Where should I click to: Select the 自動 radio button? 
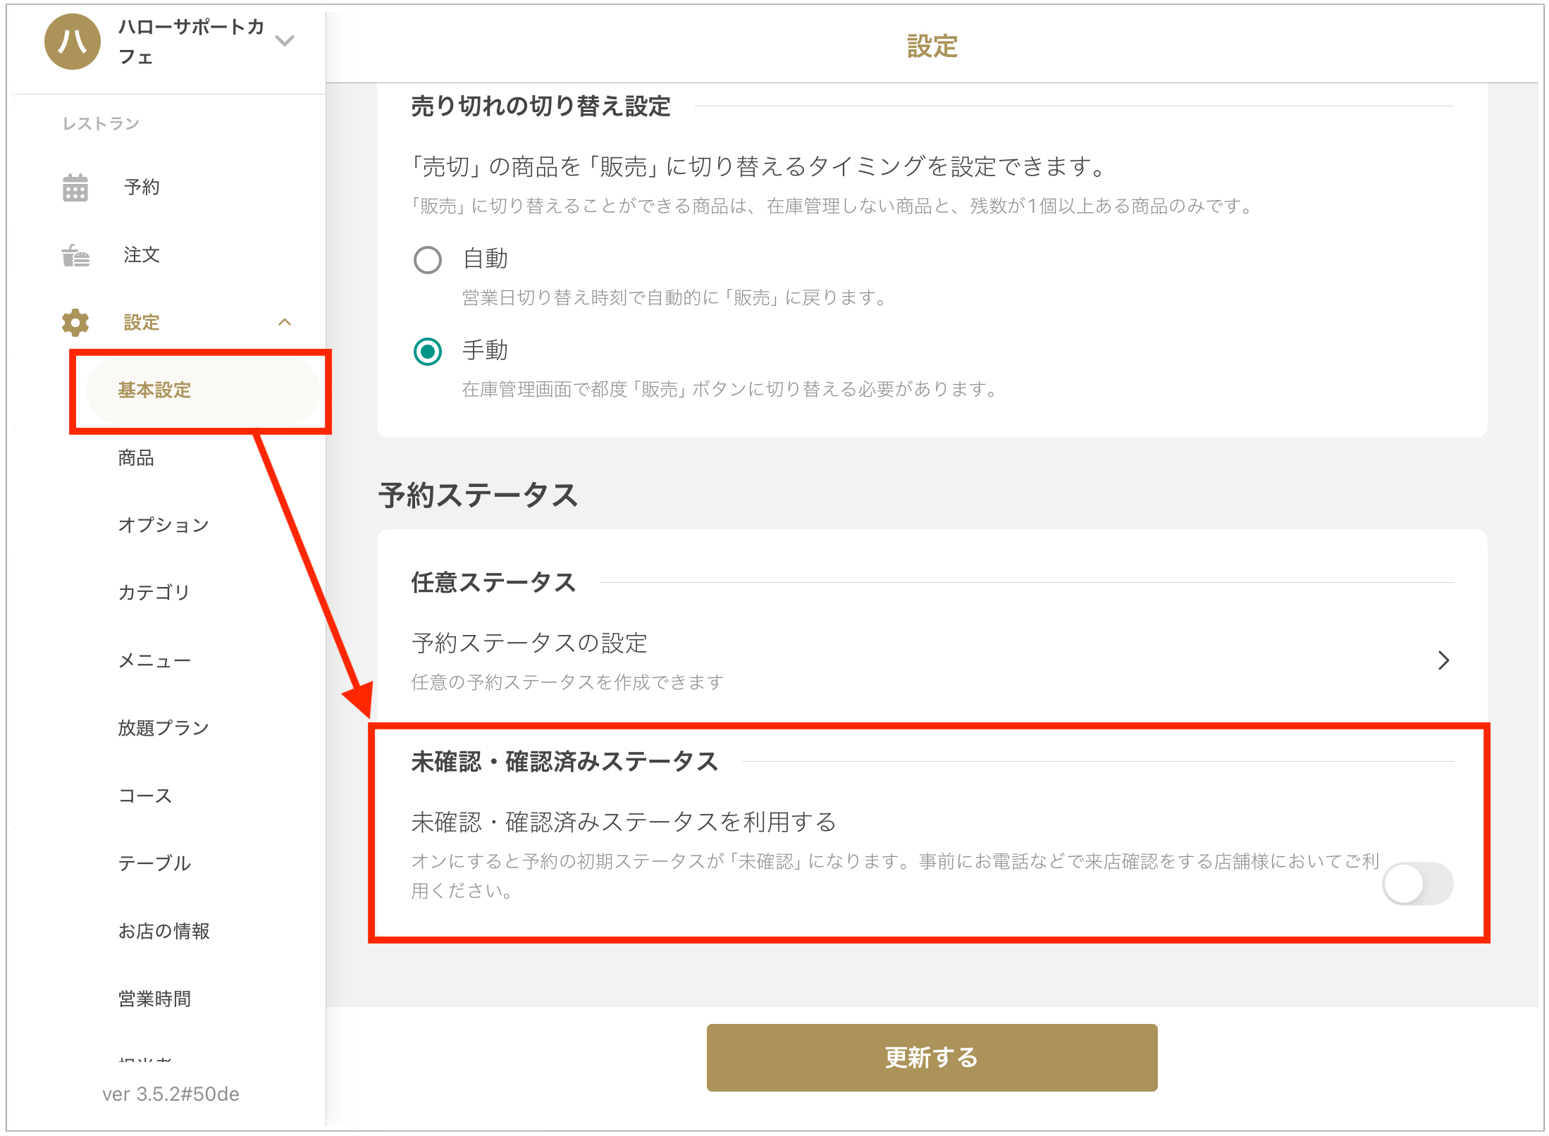click(x=428, y=260)
